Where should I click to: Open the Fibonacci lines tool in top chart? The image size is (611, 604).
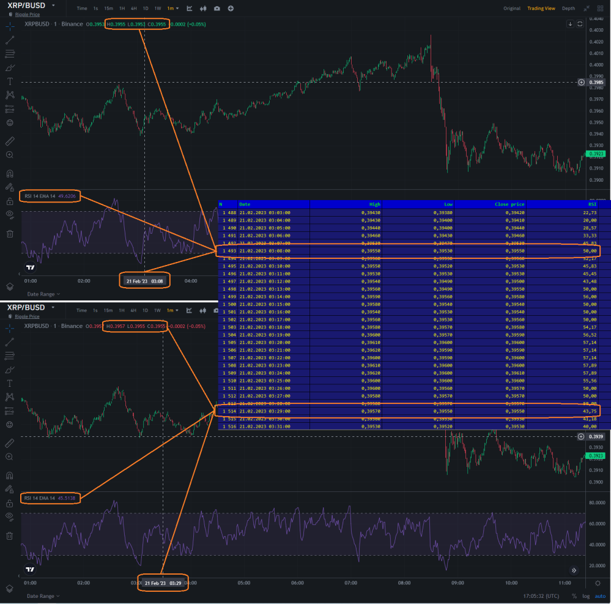coord(10,54)
